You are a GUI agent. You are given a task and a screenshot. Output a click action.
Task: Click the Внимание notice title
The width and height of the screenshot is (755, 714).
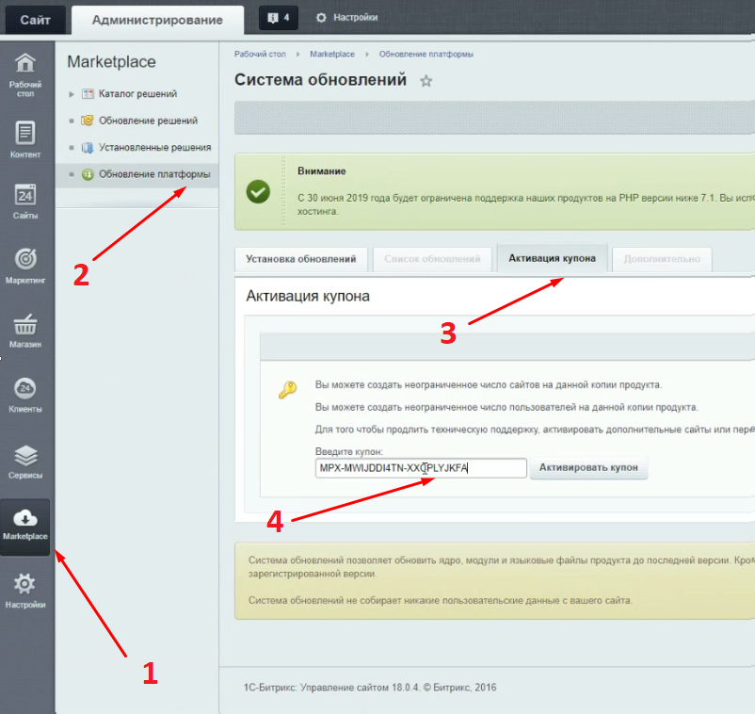(x=322, y=171)
